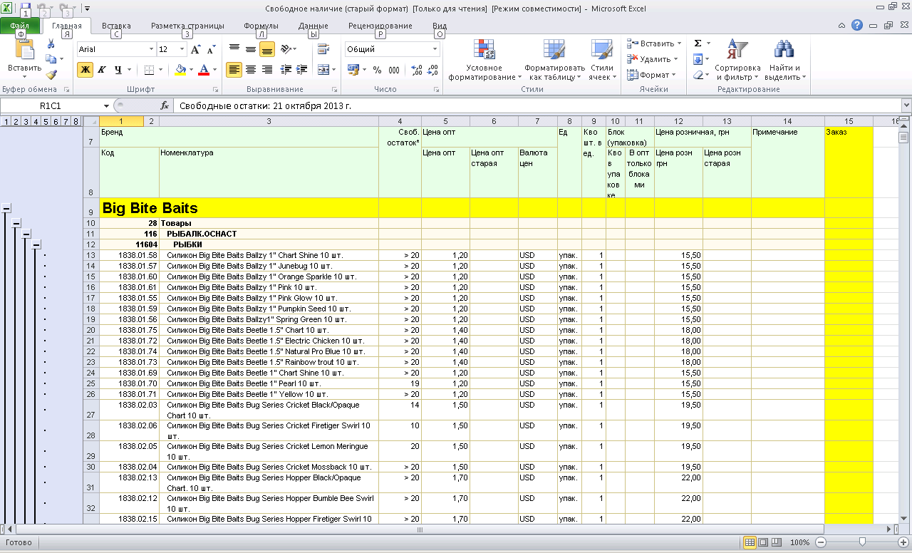The height and width of the screenshot is (553, 912).
Task: Toggle italic (К) formatting
Action: point(101,70)
